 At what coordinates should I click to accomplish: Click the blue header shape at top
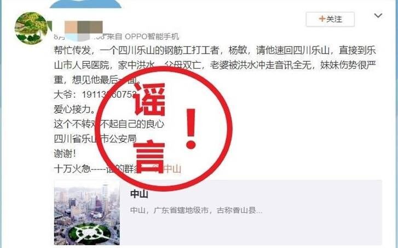point(85,4)
